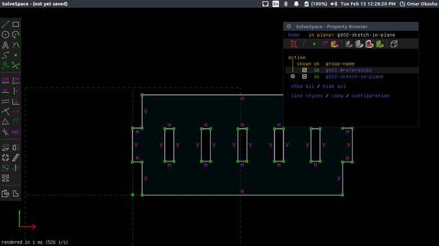439x246 pixels.
Task: Open the notifications bell indicator
Action: coord(296,4)
